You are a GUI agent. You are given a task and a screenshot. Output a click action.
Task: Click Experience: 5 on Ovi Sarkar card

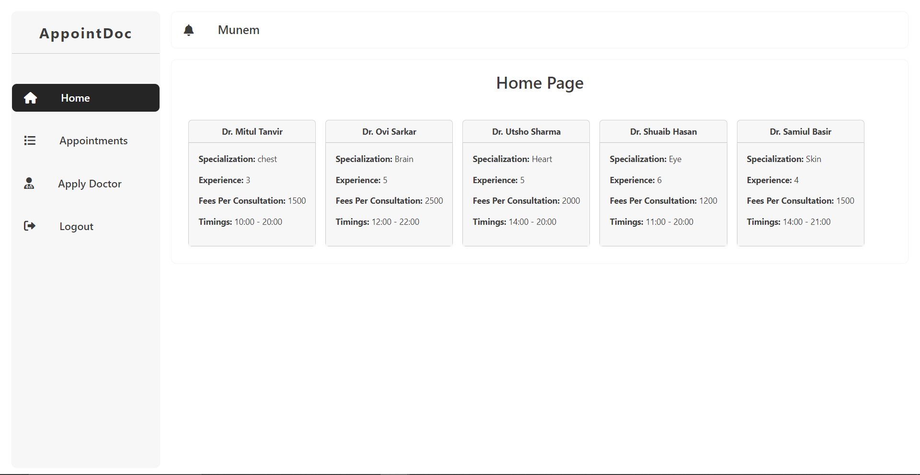point(361,180)
